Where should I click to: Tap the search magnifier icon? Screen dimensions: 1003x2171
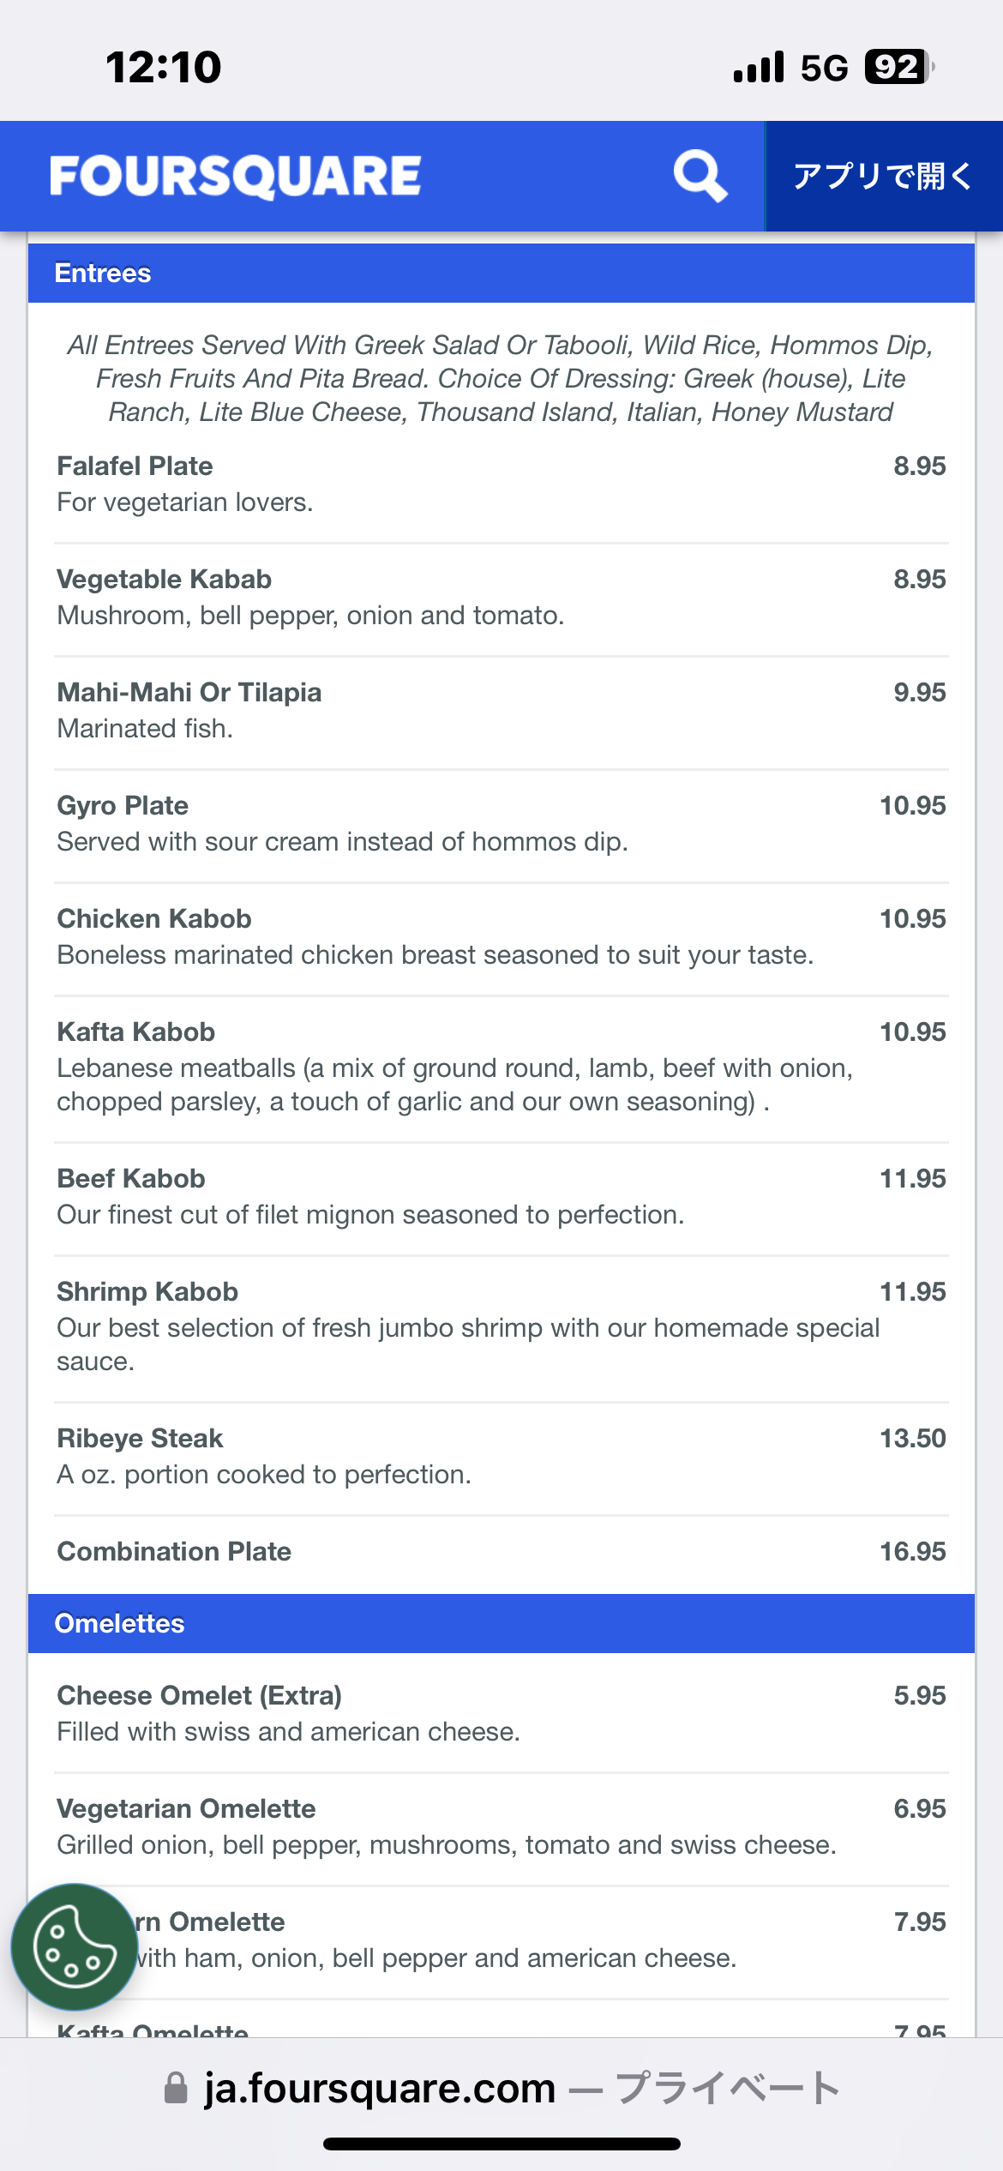point(700,176)
